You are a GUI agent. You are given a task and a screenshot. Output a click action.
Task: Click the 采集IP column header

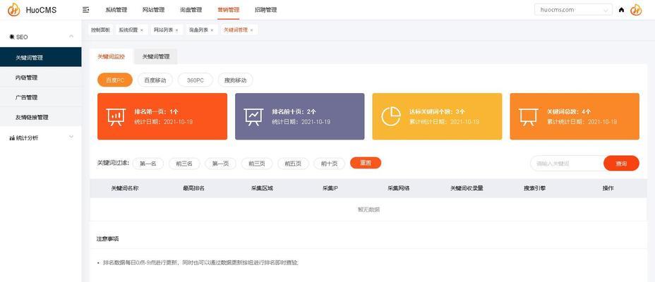click(330, 188)
